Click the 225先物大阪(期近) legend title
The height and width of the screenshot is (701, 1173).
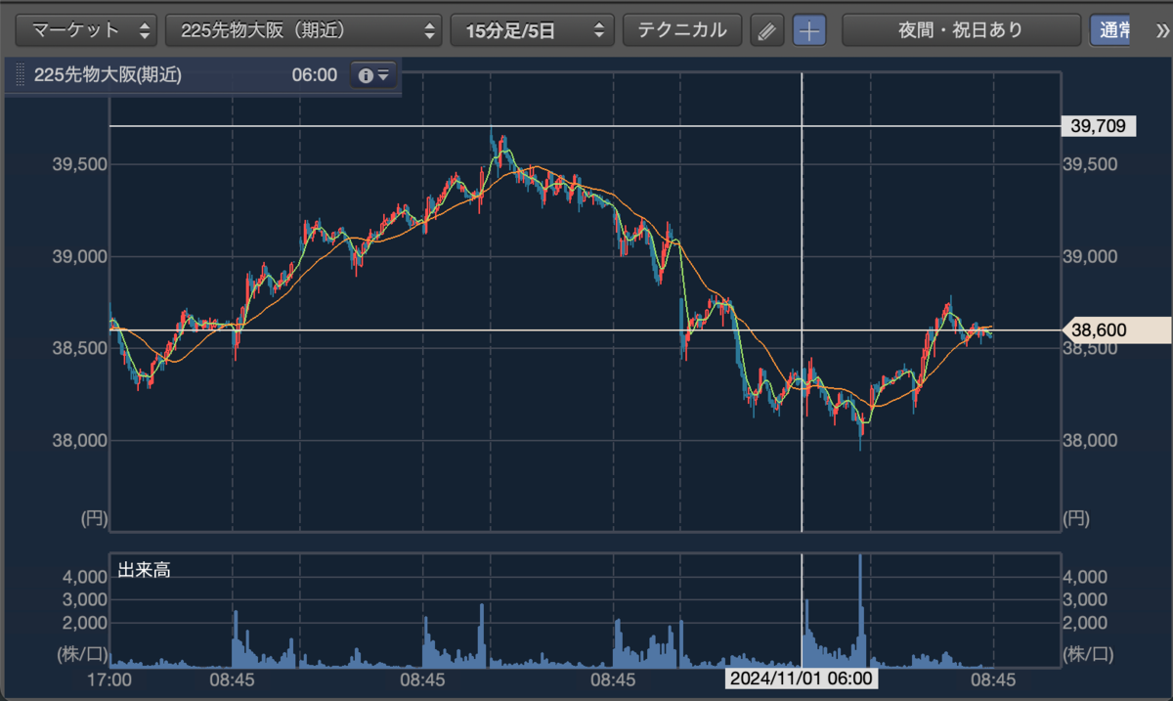point(108,75)
